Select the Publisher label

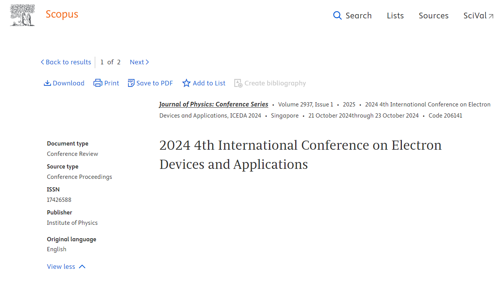59,212
